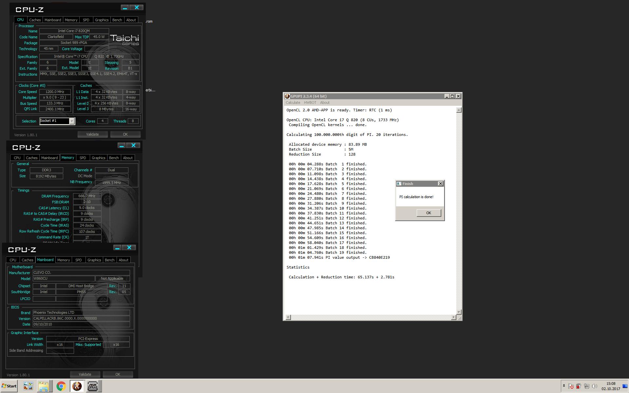The height and width of the screenshot is (393, 629).
Task: Click the GPUPI vertical scrollbar down arrow
Action: (459, 312)
